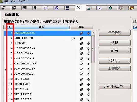
Task: Select profile row BOX400X400X19
Action: [x=48, y=69]
